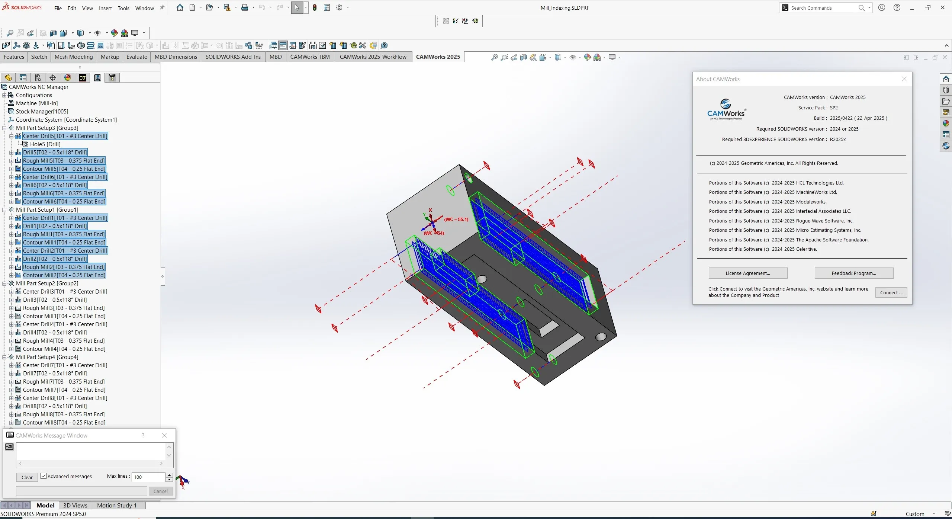Expand the Configurations tree node
Image resolution: width=952 pixels, height=519 pixels.
(x=4, y=95)
